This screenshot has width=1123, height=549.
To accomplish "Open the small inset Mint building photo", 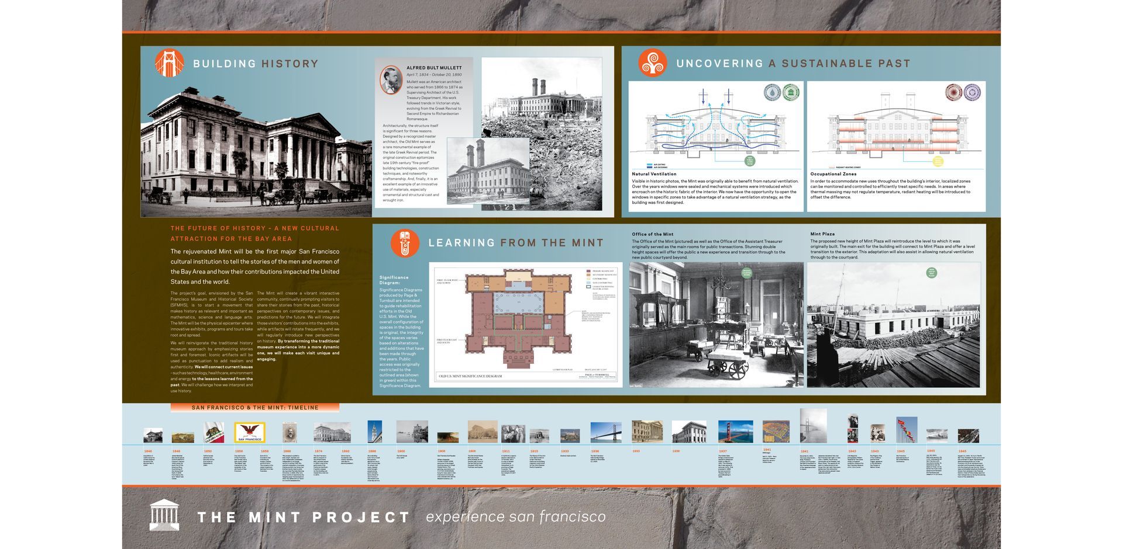I will 488,171.
